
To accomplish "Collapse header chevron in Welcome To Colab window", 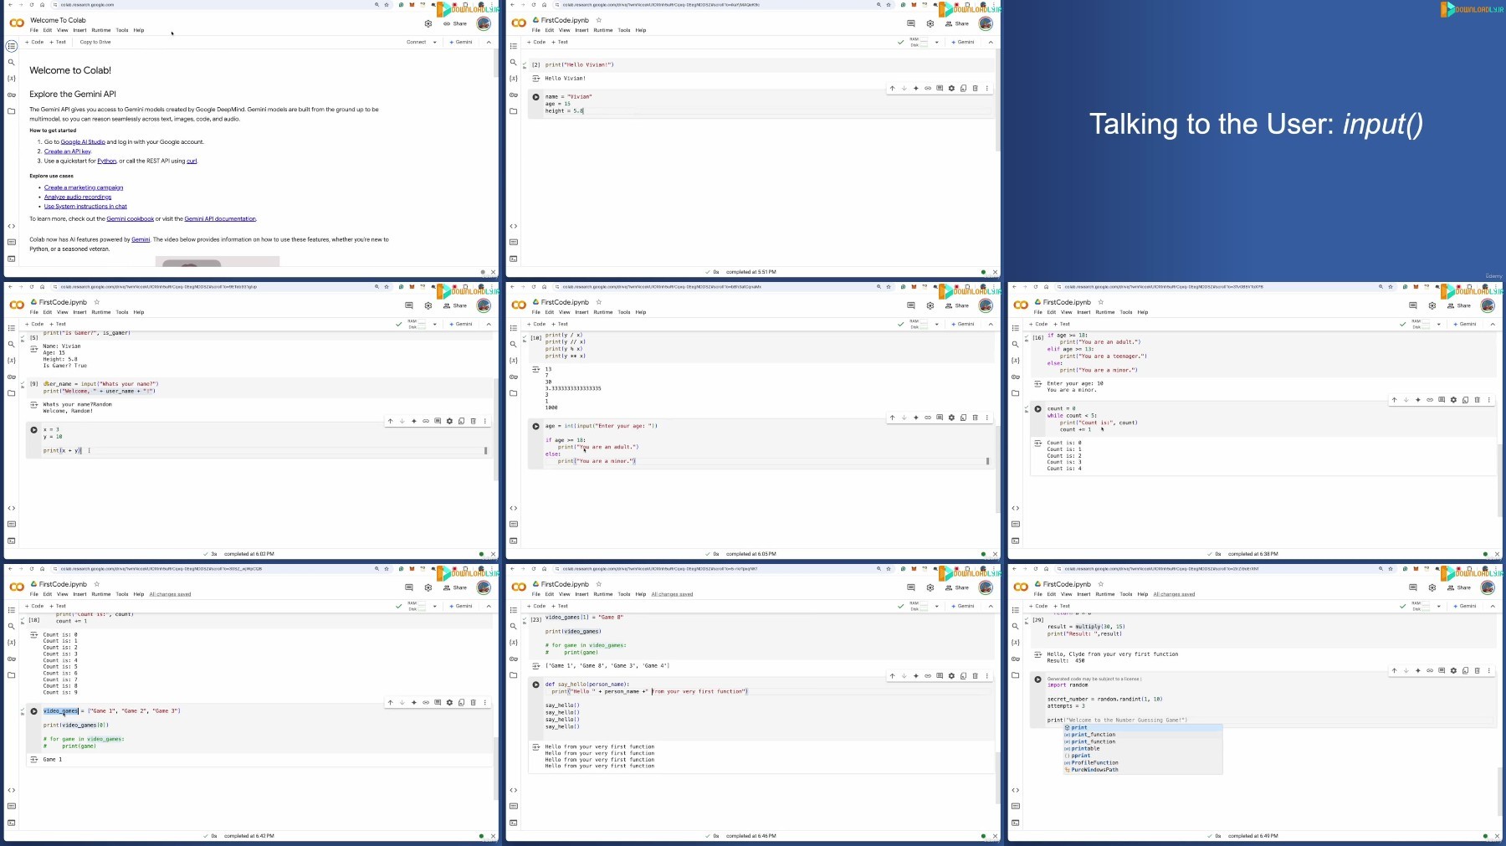I will pos(489,42).
